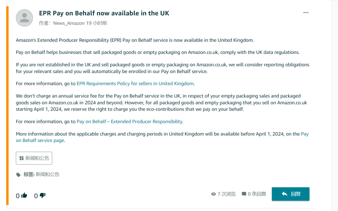338x211 pixels.
Task: Open the three-dot more options menu
Action: click(x=306, y=13)
